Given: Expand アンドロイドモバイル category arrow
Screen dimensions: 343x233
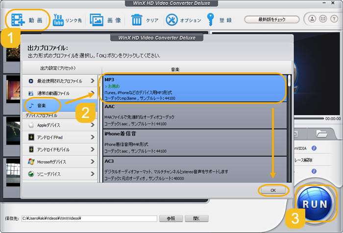Looking at the screenshot, I should pos(93,149).
